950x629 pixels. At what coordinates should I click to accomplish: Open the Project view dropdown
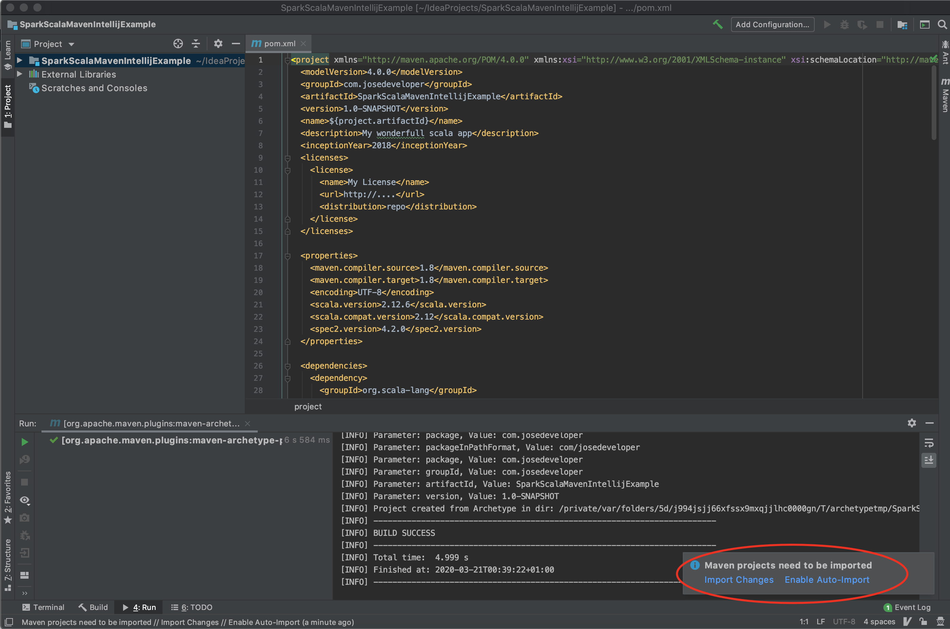(48, 44)
